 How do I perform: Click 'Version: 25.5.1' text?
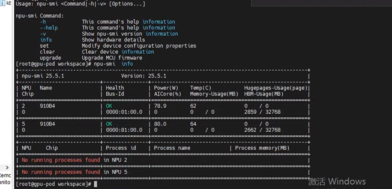click(x=144, y=76)
